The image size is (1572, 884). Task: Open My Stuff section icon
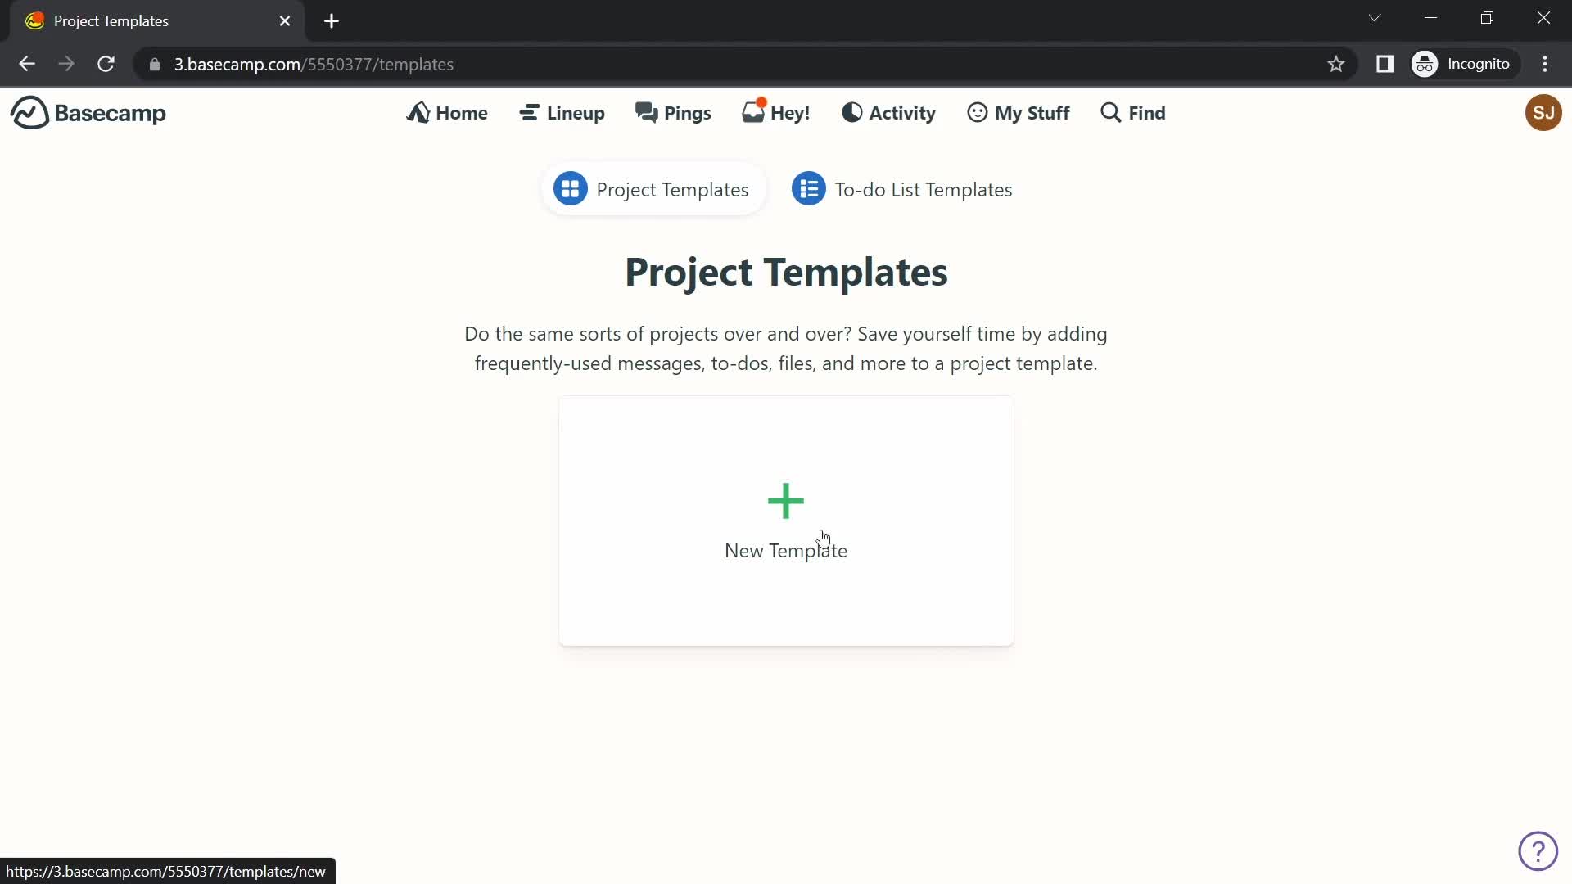(x=977, y=112)
